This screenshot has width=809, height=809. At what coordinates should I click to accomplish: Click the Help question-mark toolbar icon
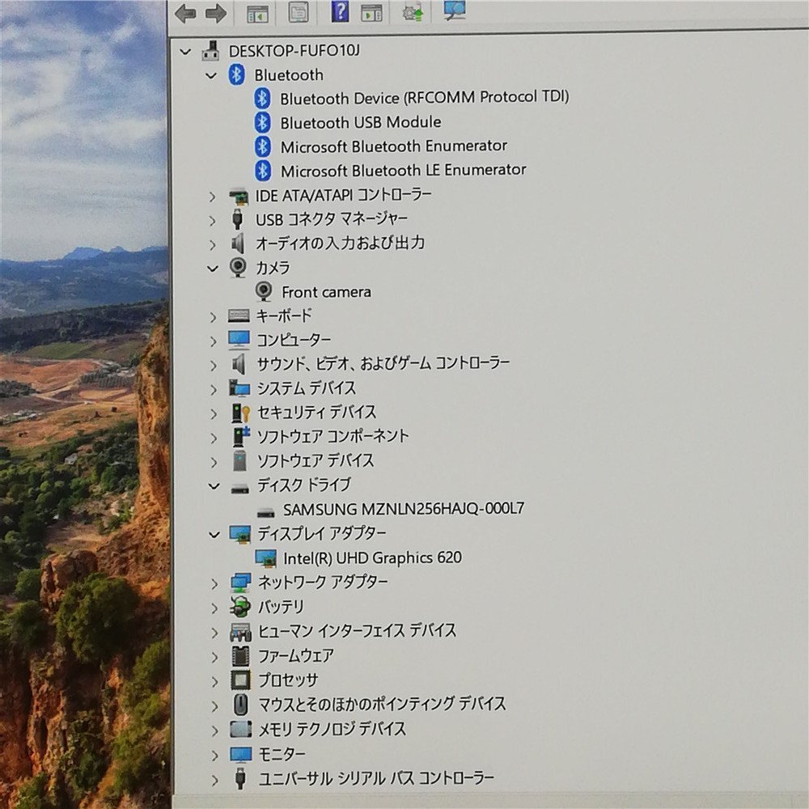click(340, 11)
